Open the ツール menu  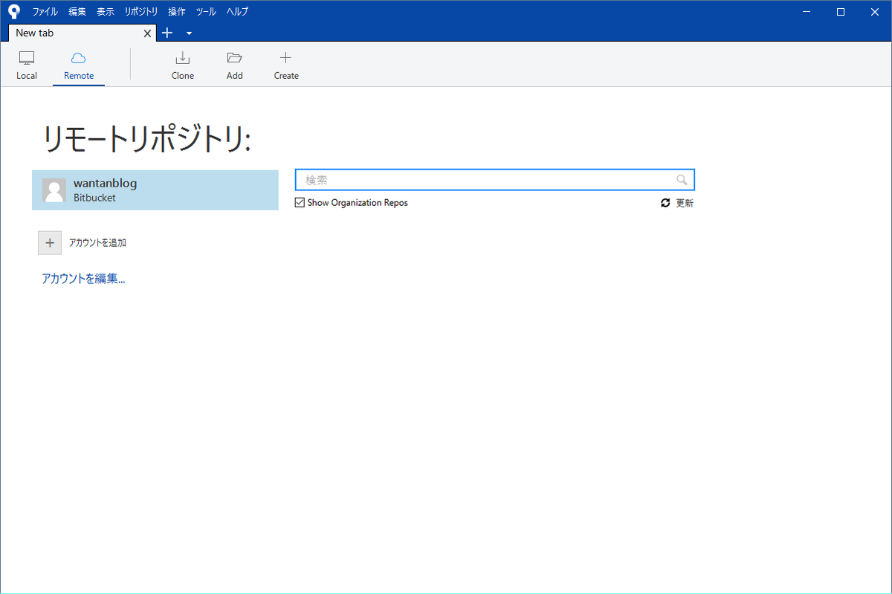[x=205, y=11]
